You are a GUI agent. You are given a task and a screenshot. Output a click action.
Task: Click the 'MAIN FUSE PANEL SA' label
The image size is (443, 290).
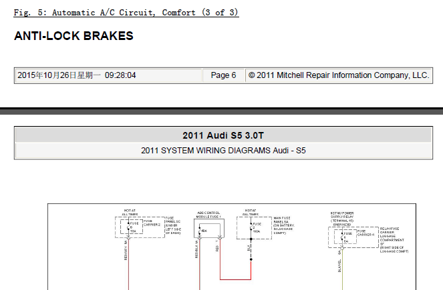pos(284,225)
